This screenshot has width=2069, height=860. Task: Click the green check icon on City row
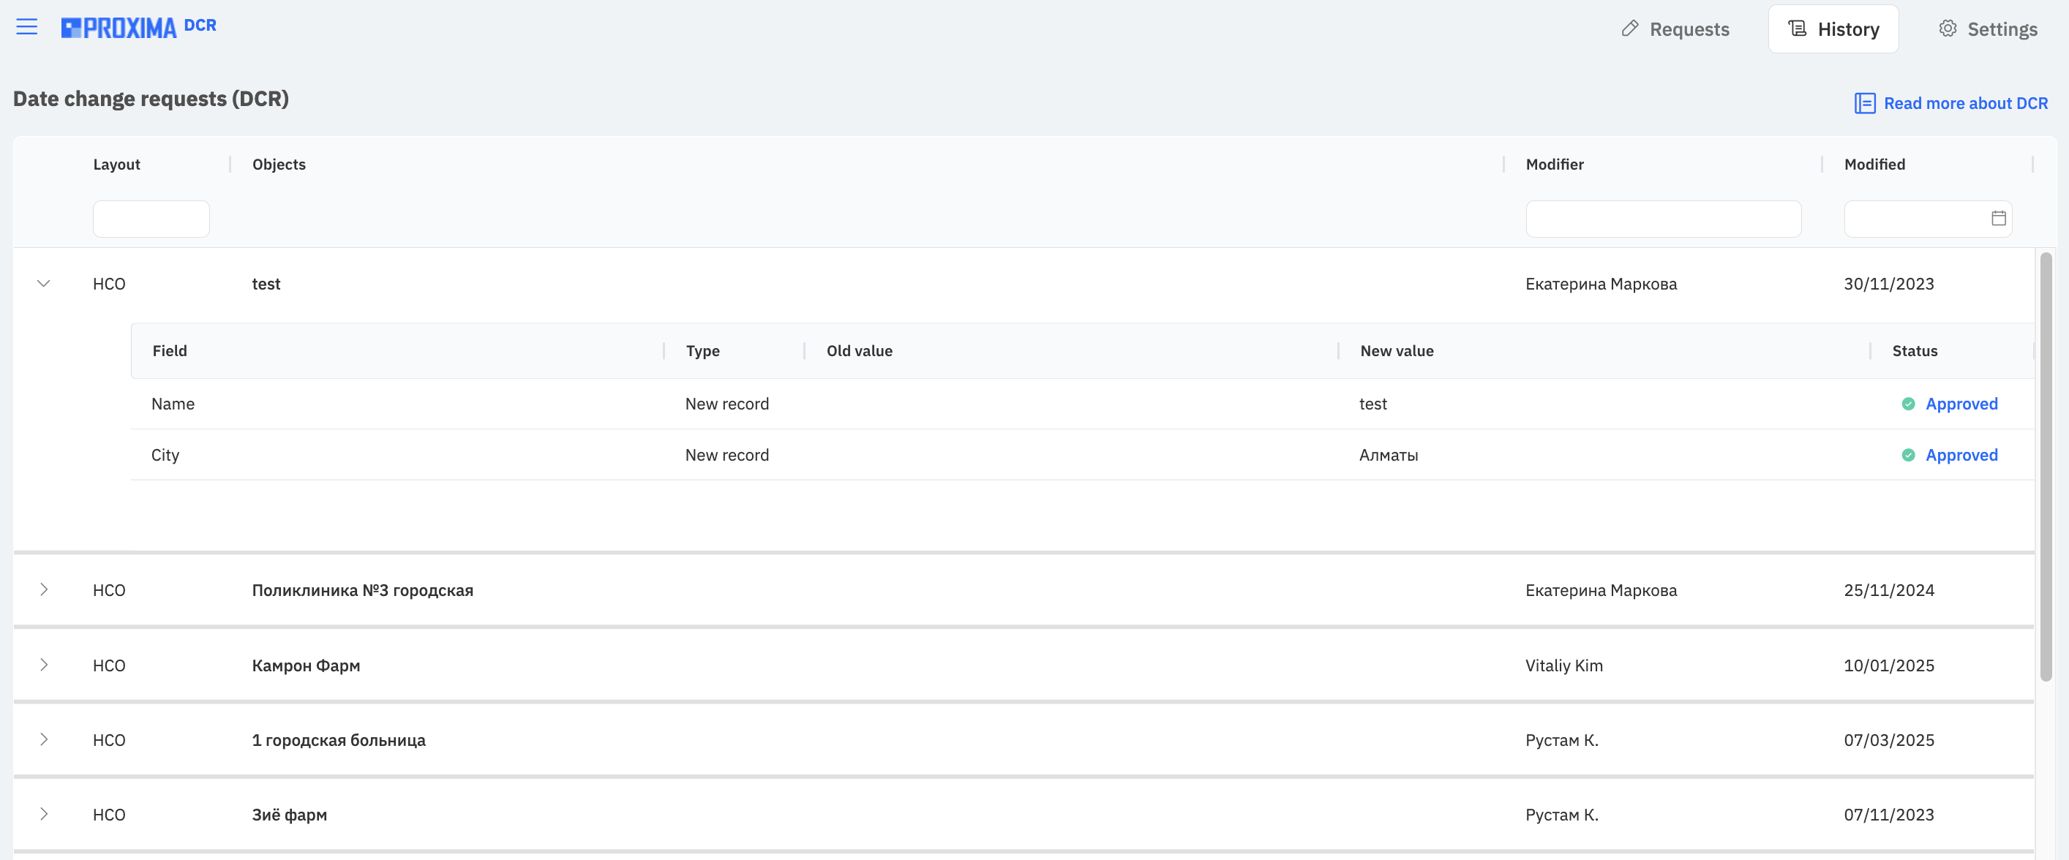click(1908, 456)
